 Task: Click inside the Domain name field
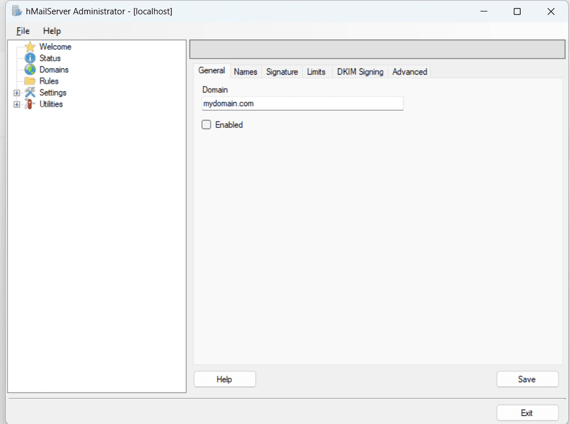tap(302, 103)
